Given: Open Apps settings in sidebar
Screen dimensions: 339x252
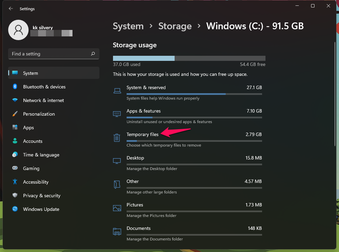Looking at the screenshot, I should pos(54,128).
